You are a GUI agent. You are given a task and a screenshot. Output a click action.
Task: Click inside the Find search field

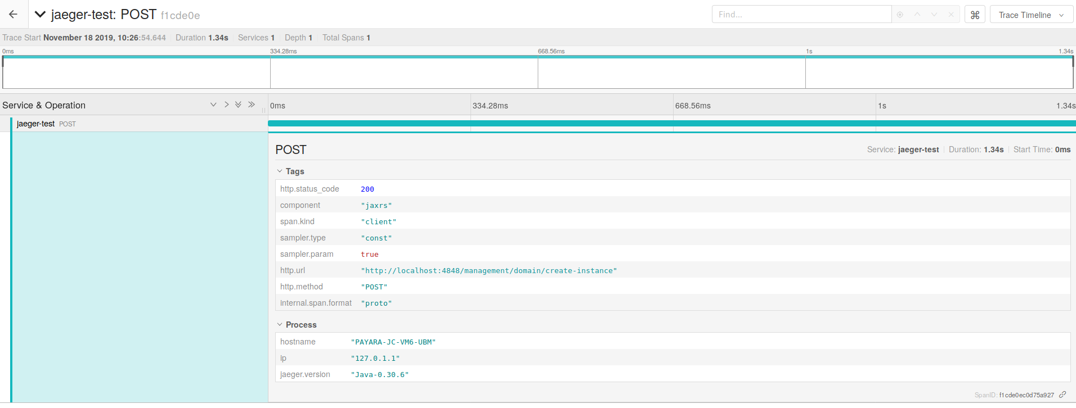coord(801,15)
